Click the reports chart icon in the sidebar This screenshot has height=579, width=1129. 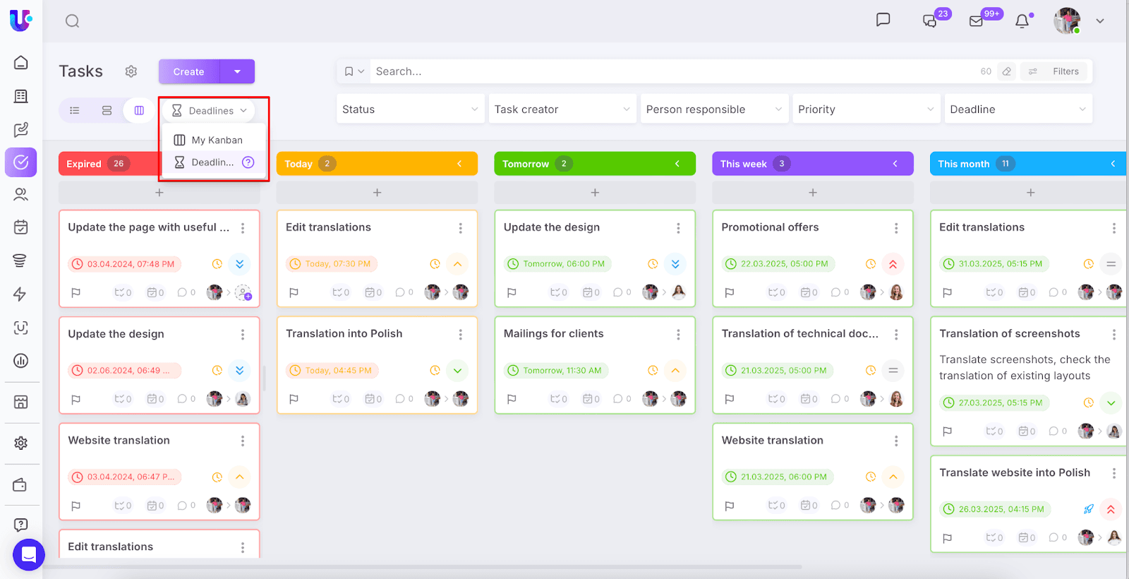pos(21,361)
